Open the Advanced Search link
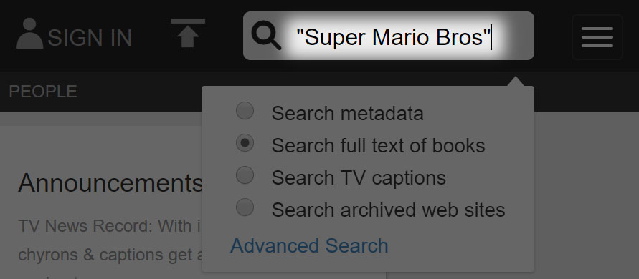The height and width of the screenshot is (279, 639). (x=309, y=245)
